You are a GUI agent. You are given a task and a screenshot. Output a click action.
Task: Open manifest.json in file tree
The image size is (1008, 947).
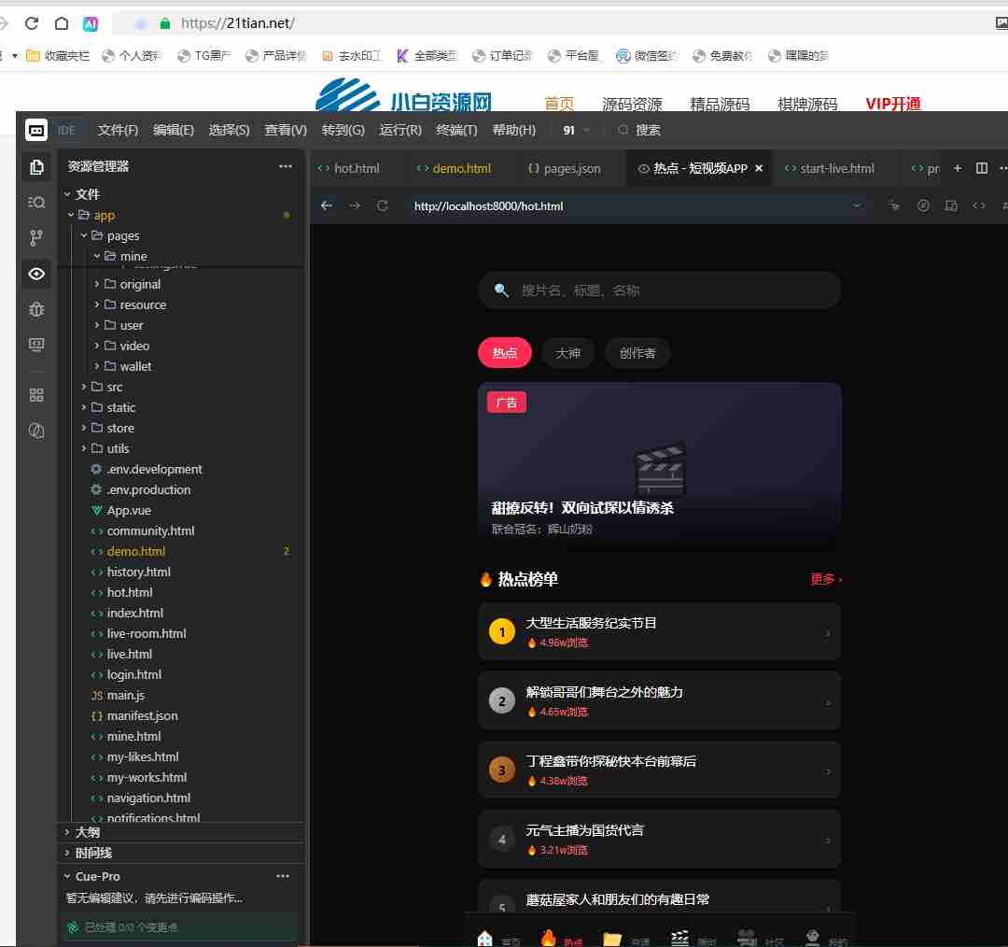(142, 716)
